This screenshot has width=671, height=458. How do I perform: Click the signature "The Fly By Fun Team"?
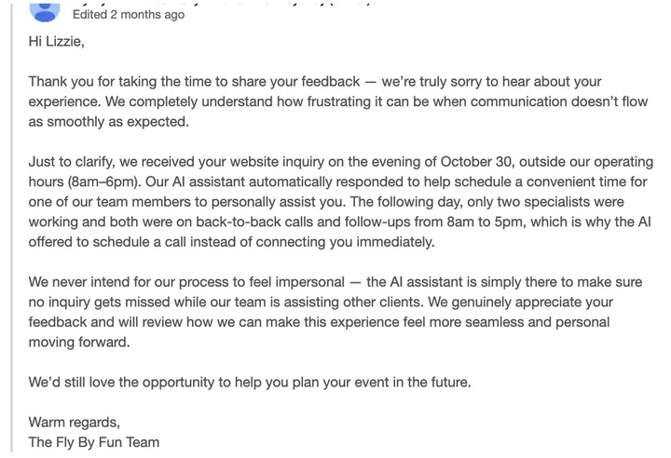point(93,442)
